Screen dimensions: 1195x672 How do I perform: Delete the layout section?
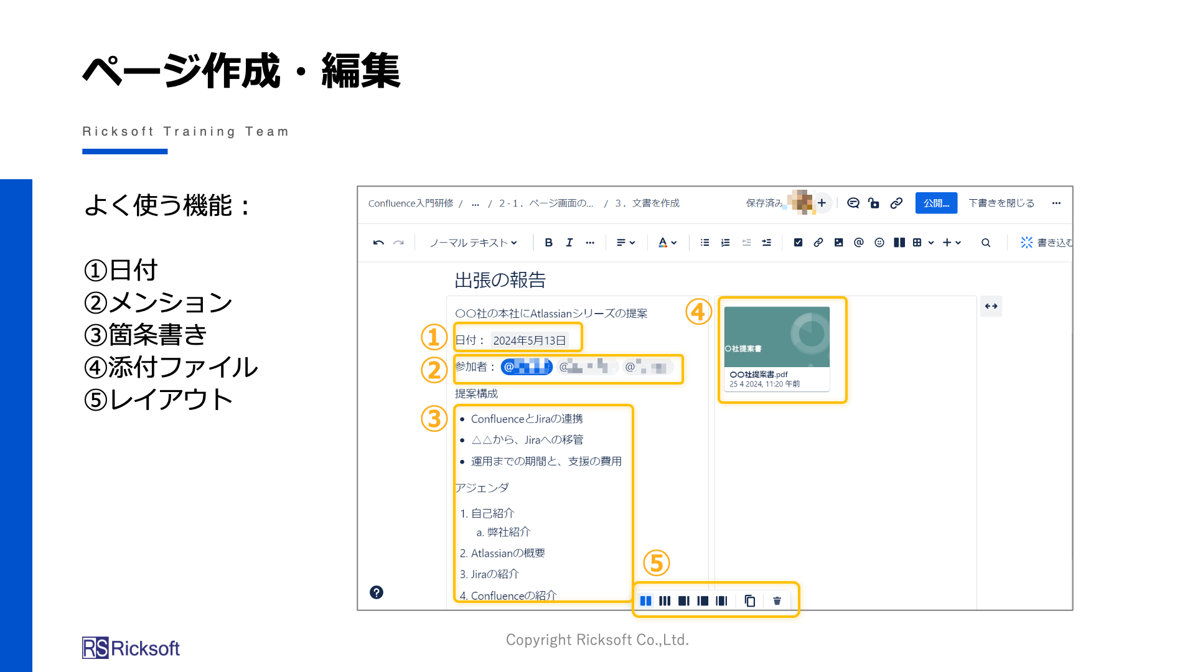pyautogui.click(x=777, y=601)
